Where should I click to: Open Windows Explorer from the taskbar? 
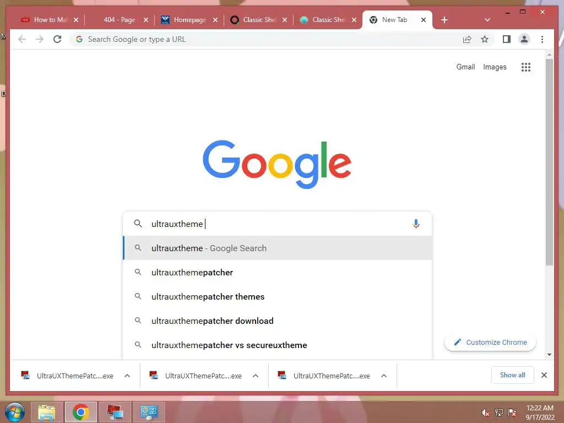(x=47, y=412)
